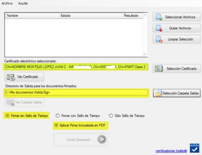Screen dimensions: 202x155
Task: Click the Ver Certificado icon
Action: point(11,77)
